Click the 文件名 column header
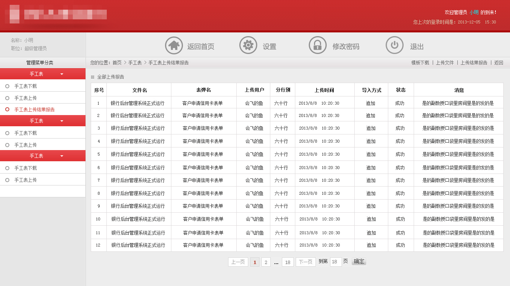The height and width of the screenshot is (286, 510). coord(140,90)
